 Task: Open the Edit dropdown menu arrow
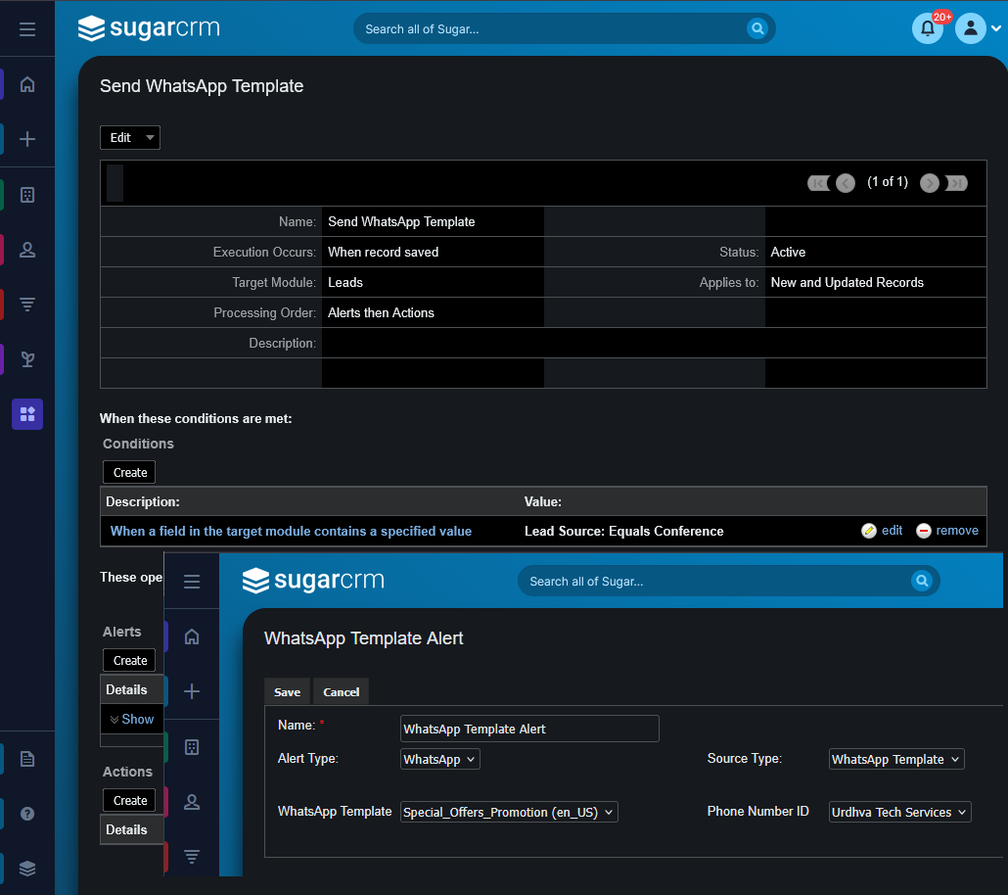(x=150, y=138)
